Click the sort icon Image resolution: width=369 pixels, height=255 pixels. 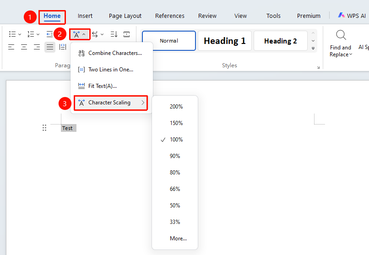pyautogui.click(x=114, y=34)
